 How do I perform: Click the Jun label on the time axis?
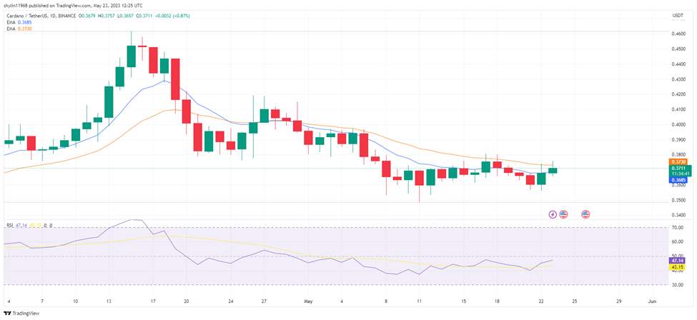(x=652, y=301)
